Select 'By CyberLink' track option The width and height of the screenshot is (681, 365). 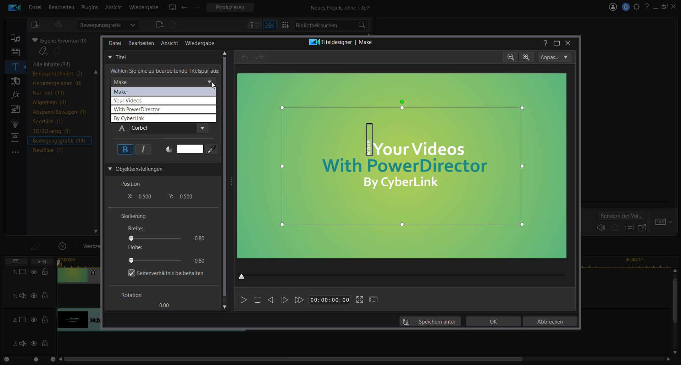163,118
